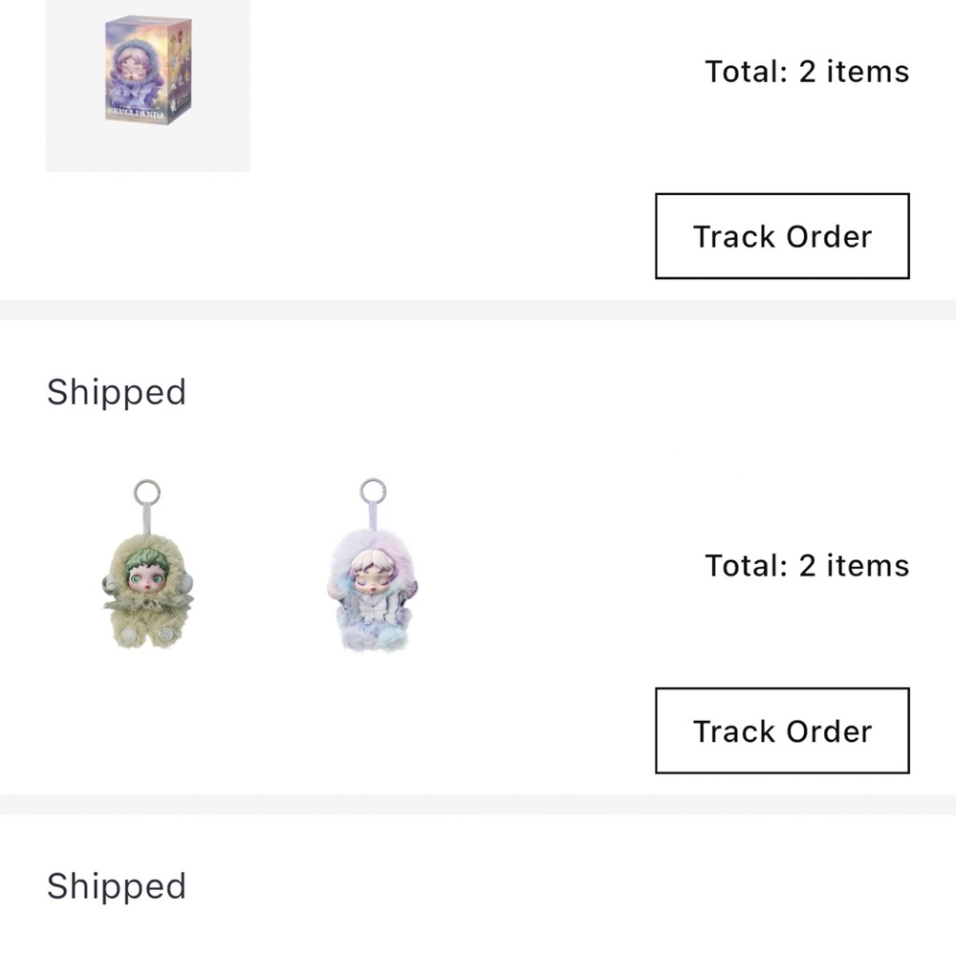
Task: Open details of the top order section
Action: click(478, 143)
